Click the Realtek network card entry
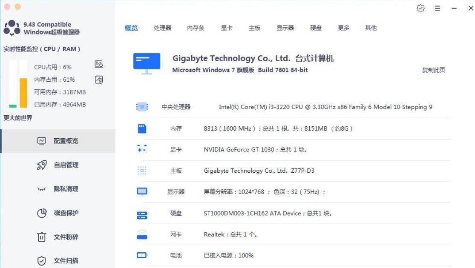Viewport: 475px width, 268px height. point(230,234)
